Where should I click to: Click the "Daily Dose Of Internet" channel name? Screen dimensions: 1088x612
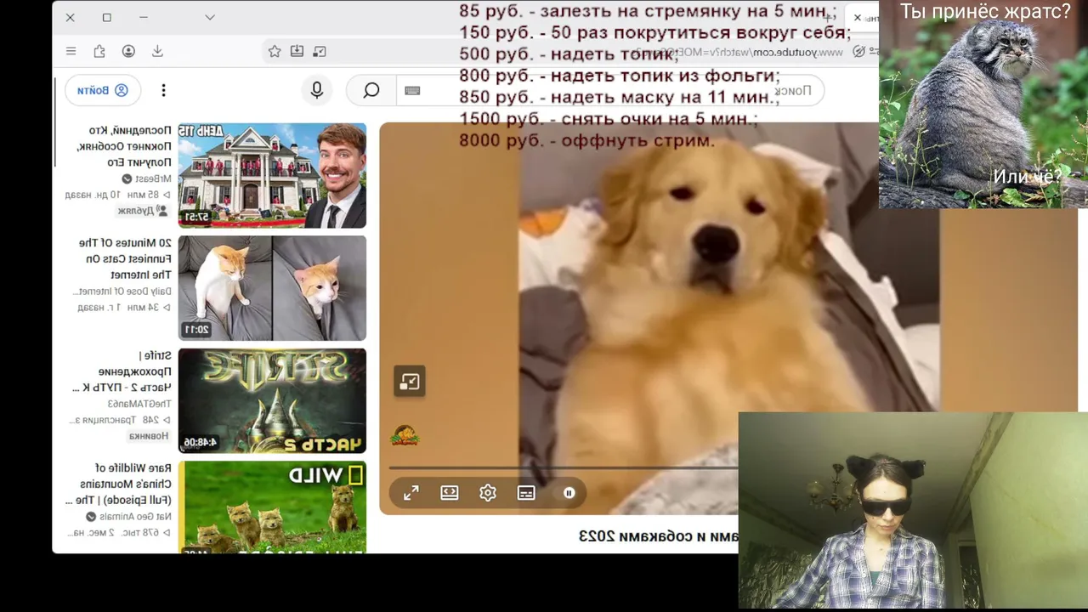click(122, 292)
